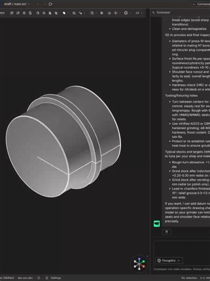210x281 pixels.
Task: Click the sliders icon next to Settings
Action: click(x=47, y=278)
